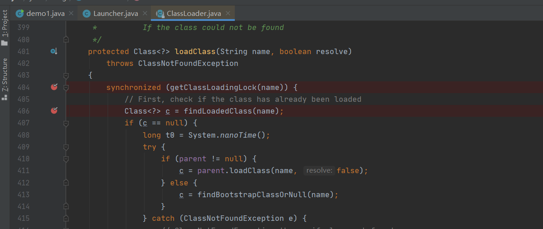Select the ClassLoader.java tab
This screenshot has height=229, width=543.
193,14
